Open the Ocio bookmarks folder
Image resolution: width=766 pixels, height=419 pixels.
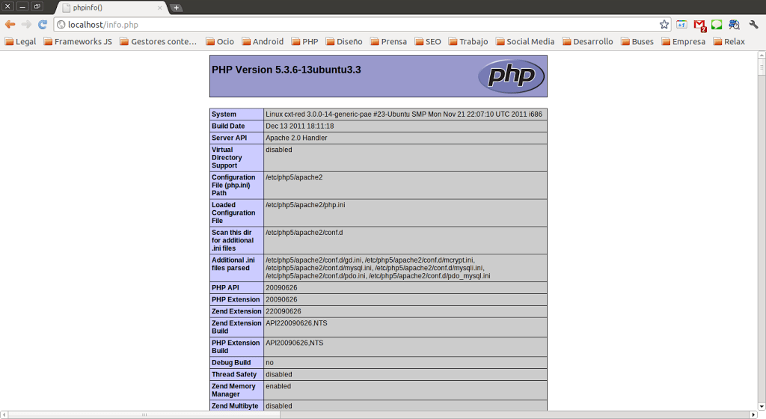[x=220, y=41]
